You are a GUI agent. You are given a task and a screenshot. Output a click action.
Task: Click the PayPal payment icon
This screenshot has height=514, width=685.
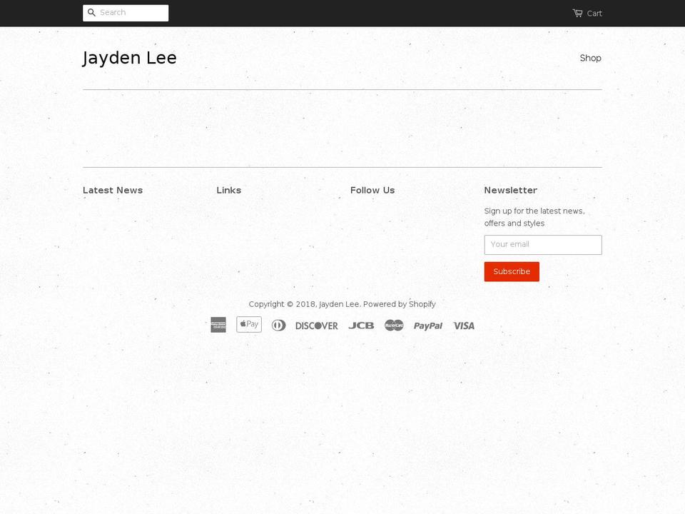coord(428,326)
